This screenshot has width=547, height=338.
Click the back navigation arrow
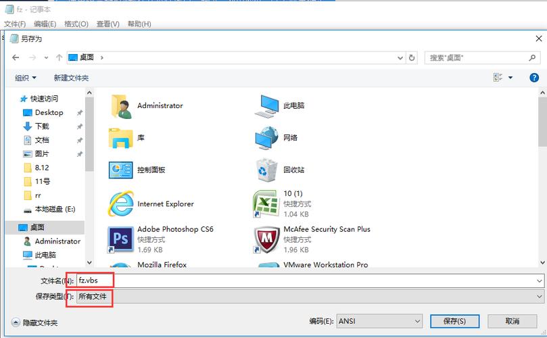coord(16,57)
